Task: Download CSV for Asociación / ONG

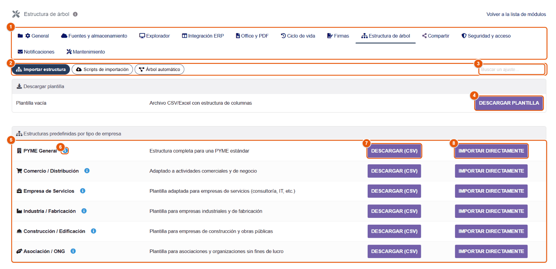Action: 394,251
